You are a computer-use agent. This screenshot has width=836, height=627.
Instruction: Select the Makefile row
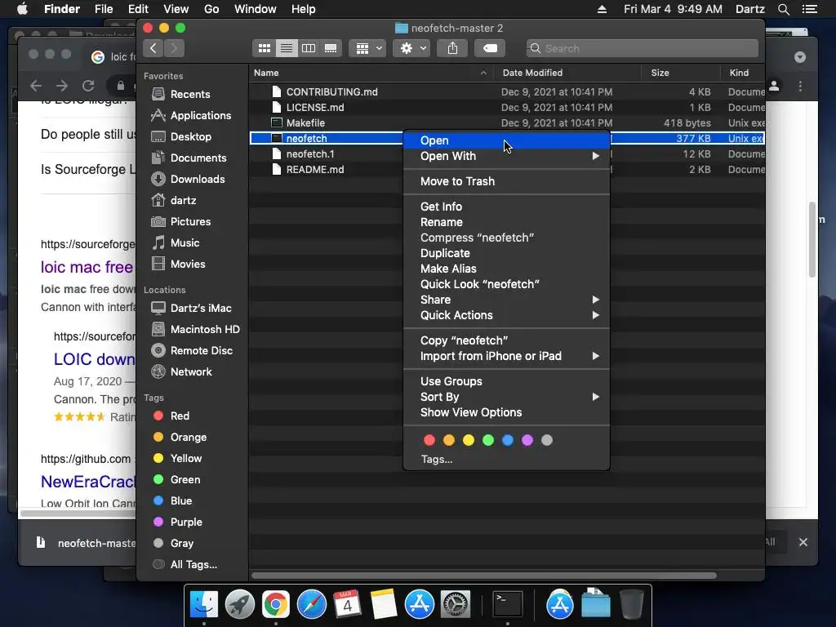coord(506,123)
